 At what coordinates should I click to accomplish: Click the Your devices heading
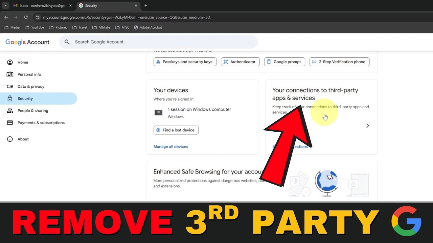point(170,90)
